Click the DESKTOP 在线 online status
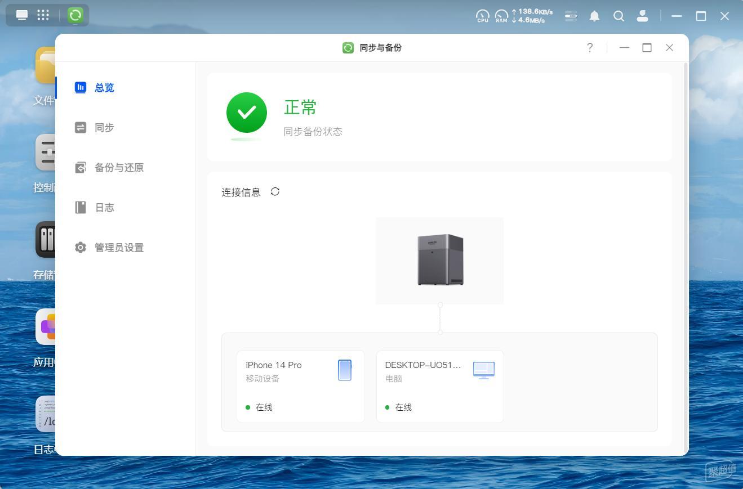Image resolution: width=743 pixels, height=489 pixels. tap(398, 407)
